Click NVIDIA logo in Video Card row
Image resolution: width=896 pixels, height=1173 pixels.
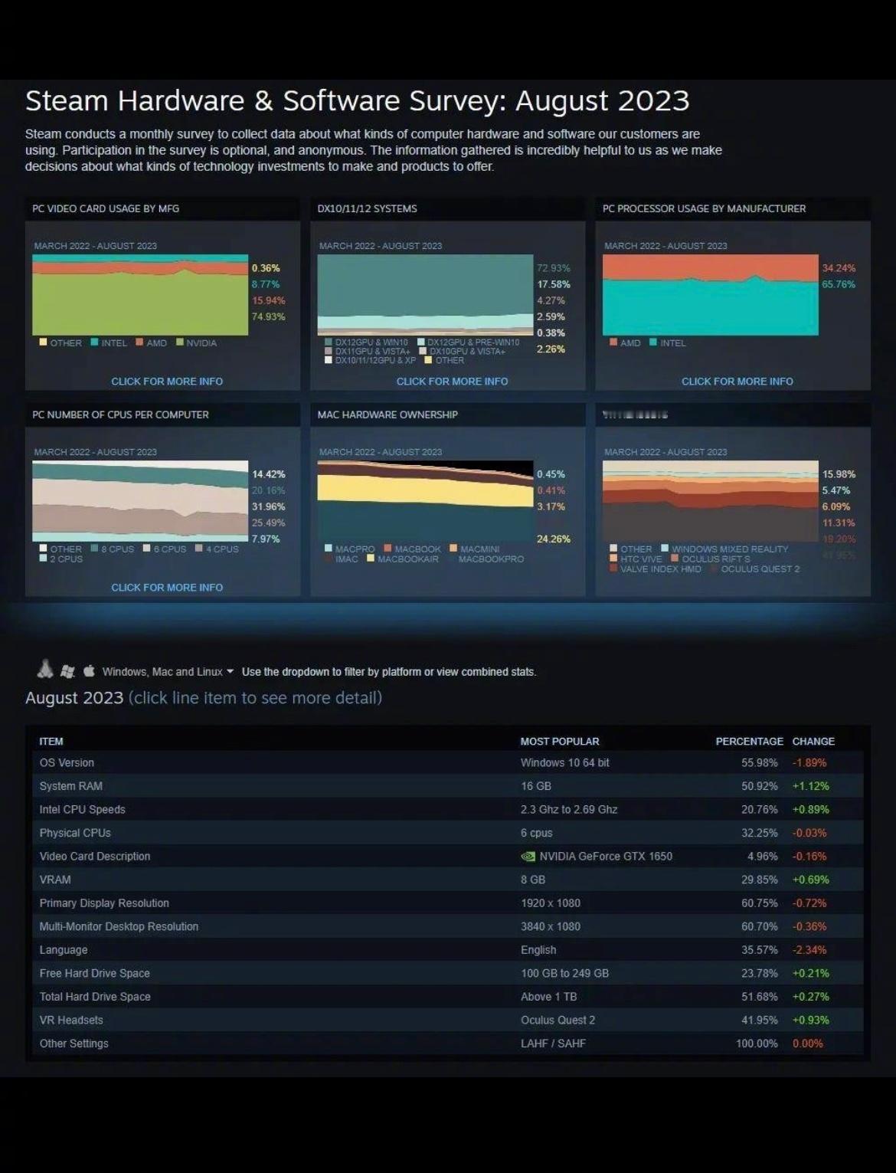[x=528, y=857]
